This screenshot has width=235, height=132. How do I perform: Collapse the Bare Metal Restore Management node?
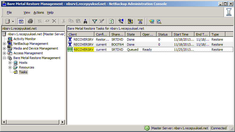click(x=4, y=58)
